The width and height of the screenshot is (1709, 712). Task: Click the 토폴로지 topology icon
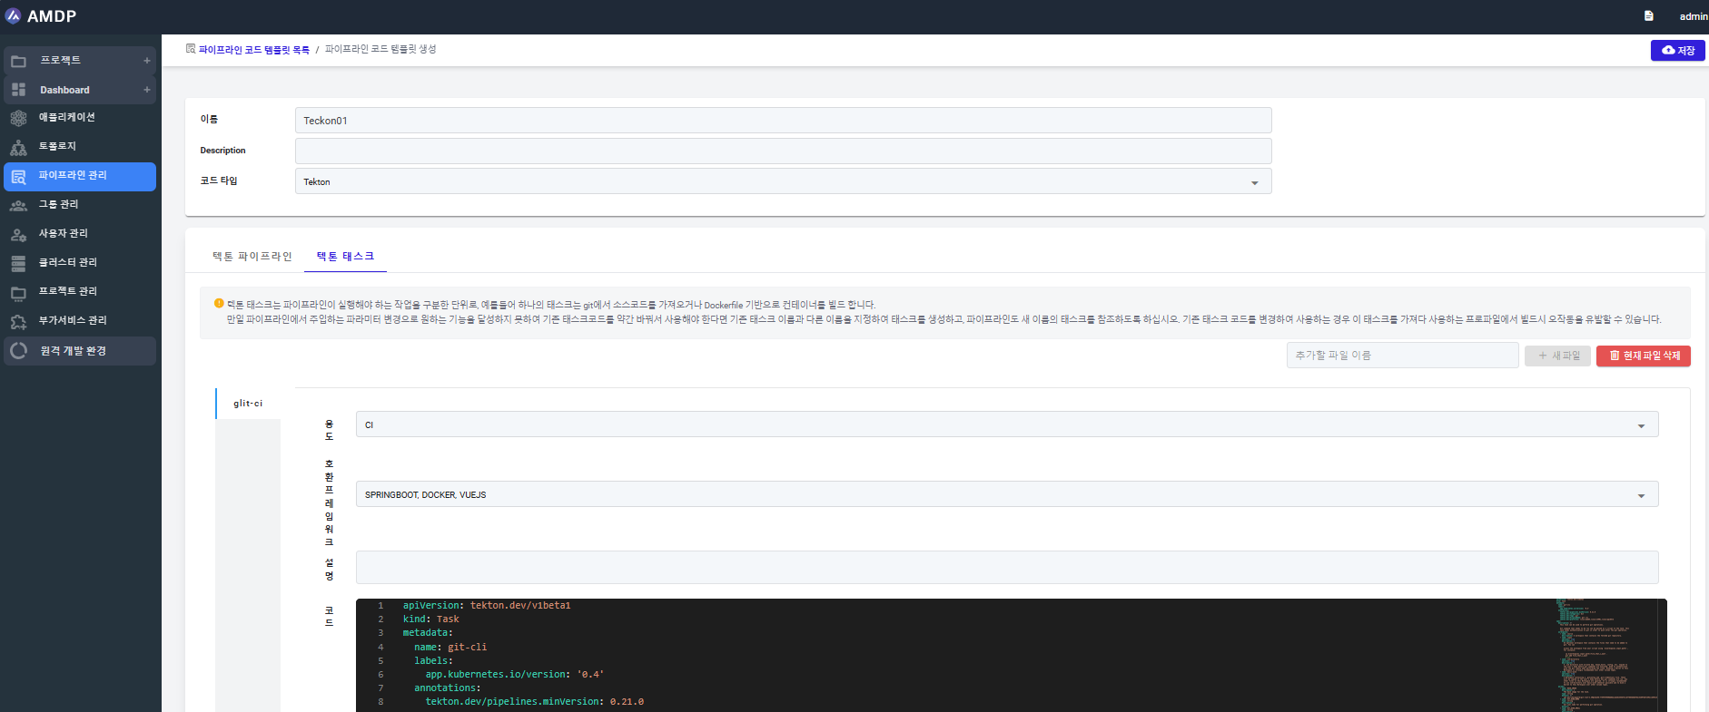(x=18, y=147)
